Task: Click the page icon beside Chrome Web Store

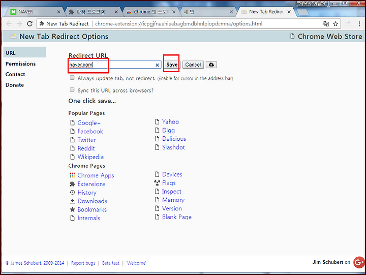Action: point(292,36)
